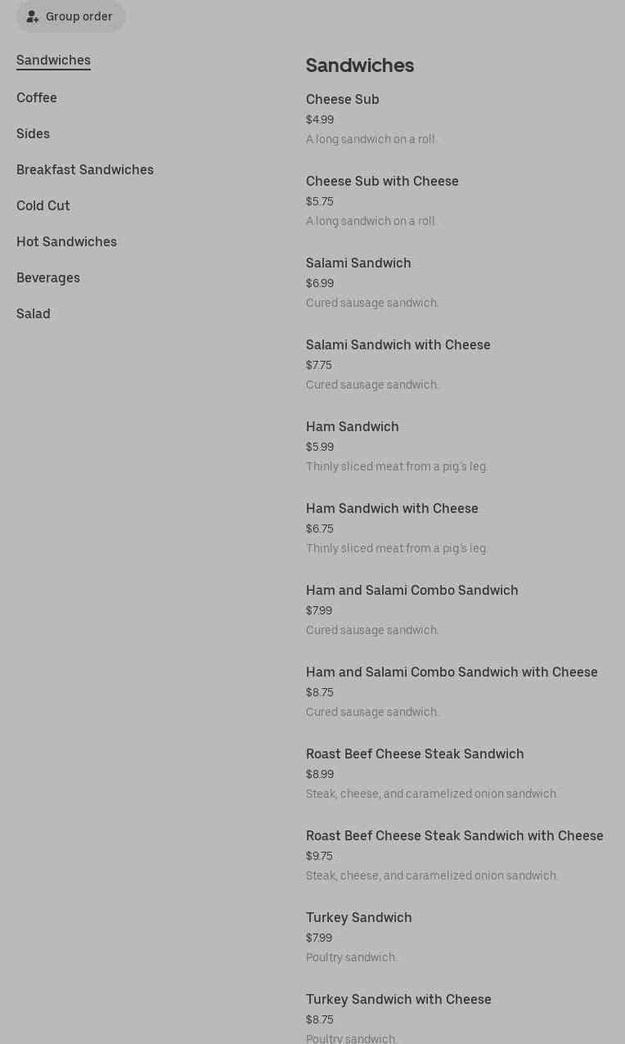Select Ham and Salami Combo Sandwich
The height and width of the screenshot is (1044, 625).
pos(412,591)
